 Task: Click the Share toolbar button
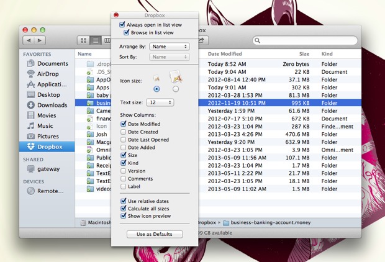click(x=203, y=40)
